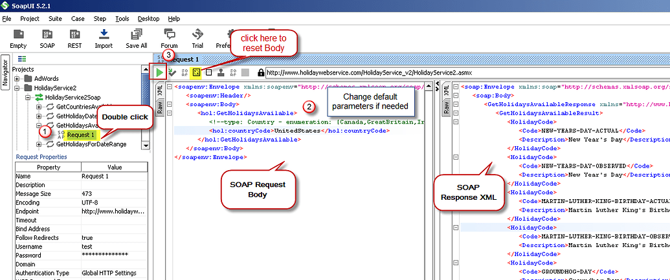Submit request with green play button
The image size is (670, 280).
159,72
